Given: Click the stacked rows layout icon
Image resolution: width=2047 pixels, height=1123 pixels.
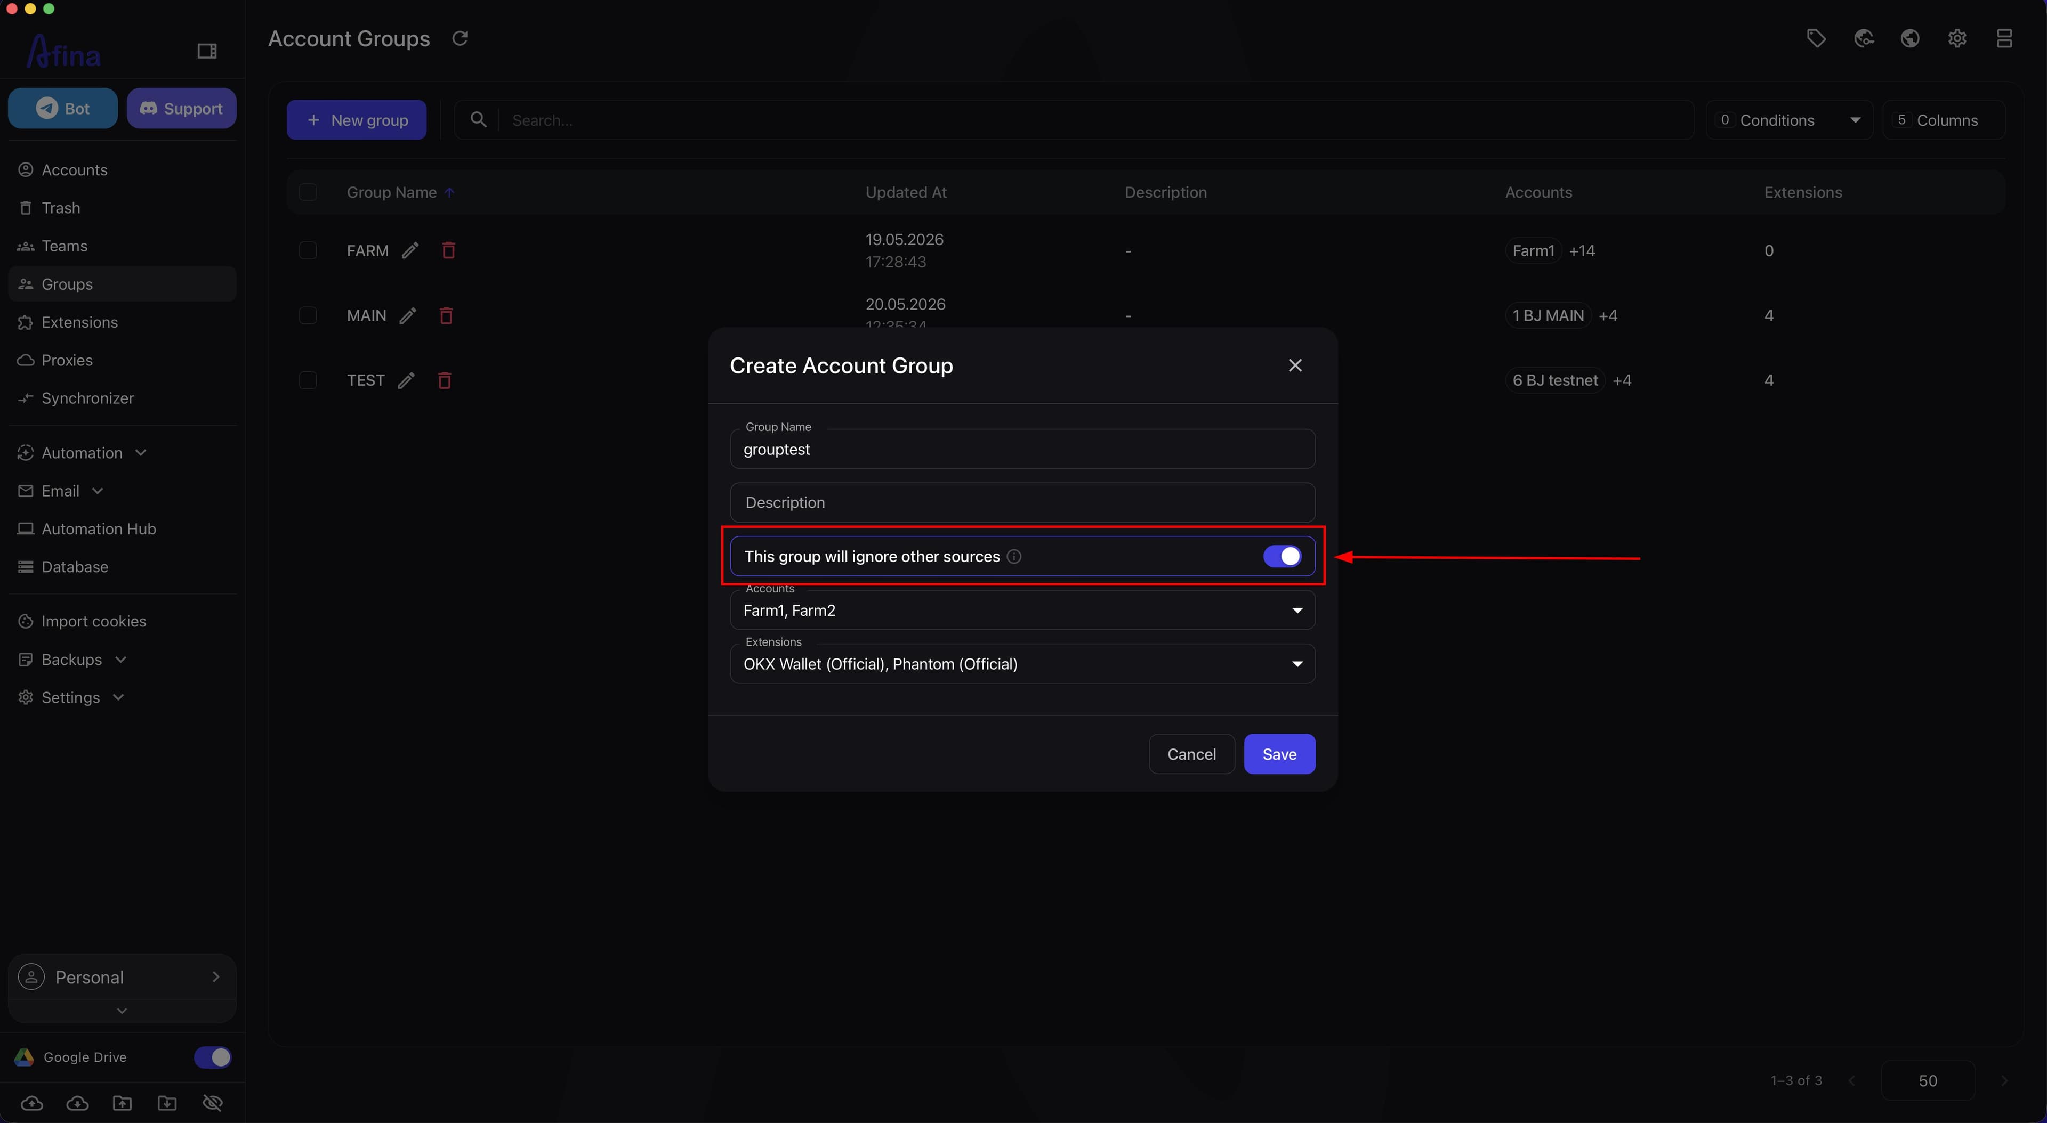Looking at the screenshot, I should pyautogui.click(x=2004, y=38).
